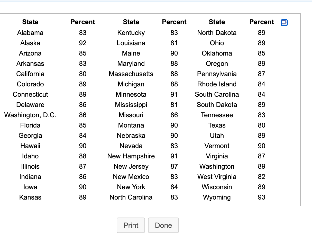
Task: Select the North Dakota cell
Action: [x=217, y=33]
